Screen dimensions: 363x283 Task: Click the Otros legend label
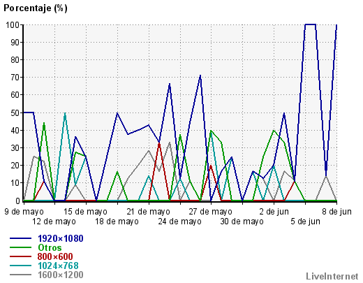coord(50,247)
